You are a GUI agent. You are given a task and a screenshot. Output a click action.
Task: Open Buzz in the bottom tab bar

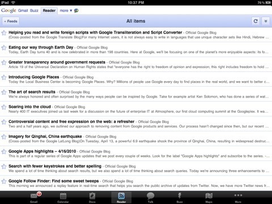tap(180, 197)
